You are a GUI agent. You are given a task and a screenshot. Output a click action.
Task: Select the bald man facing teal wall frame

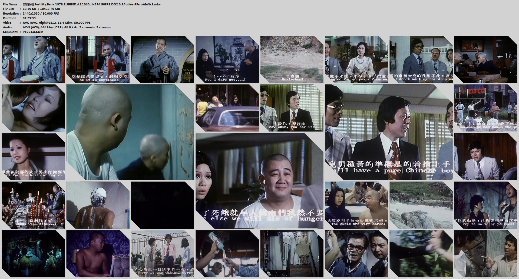[x=130, y=132]
